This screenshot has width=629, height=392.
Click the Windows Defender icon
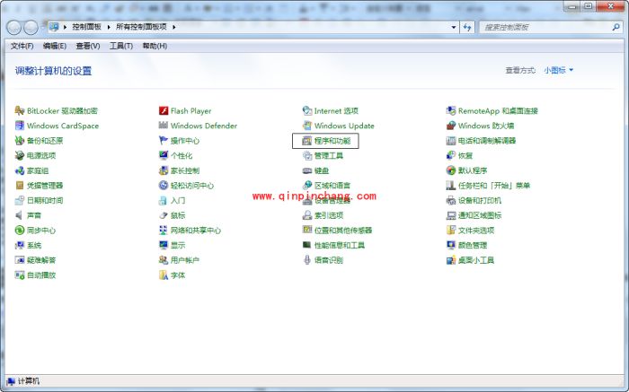[164, 126]
